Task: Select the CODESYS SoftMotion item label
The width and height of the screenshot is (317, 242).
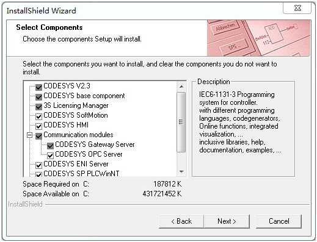Action: [76, 115]
